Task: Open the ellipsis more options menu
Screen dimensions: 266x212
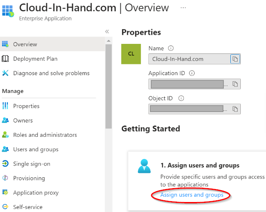Action: tap(183, 8)
